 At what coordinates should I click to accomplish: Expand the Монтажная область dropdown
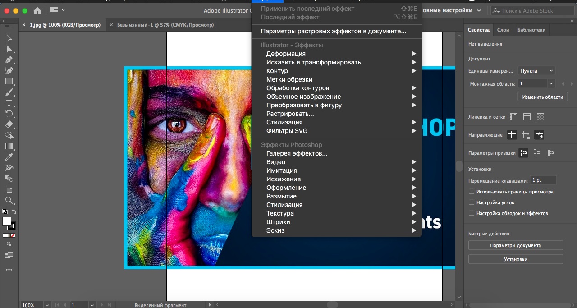550,83
